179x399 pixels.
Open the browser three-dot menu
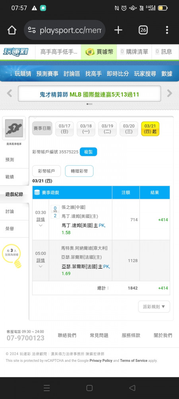167,30
